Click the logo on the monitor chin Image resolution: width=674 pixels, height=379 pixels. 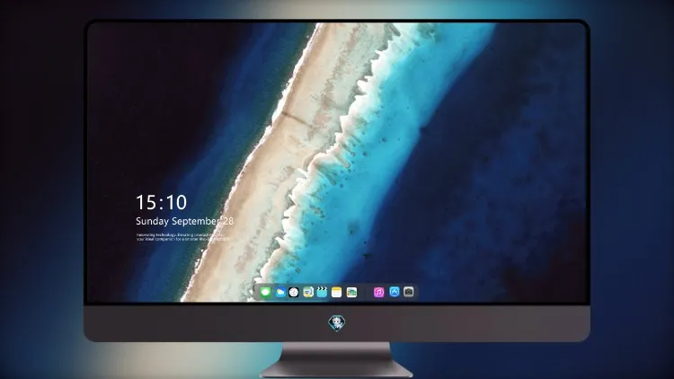click(337, 323)
